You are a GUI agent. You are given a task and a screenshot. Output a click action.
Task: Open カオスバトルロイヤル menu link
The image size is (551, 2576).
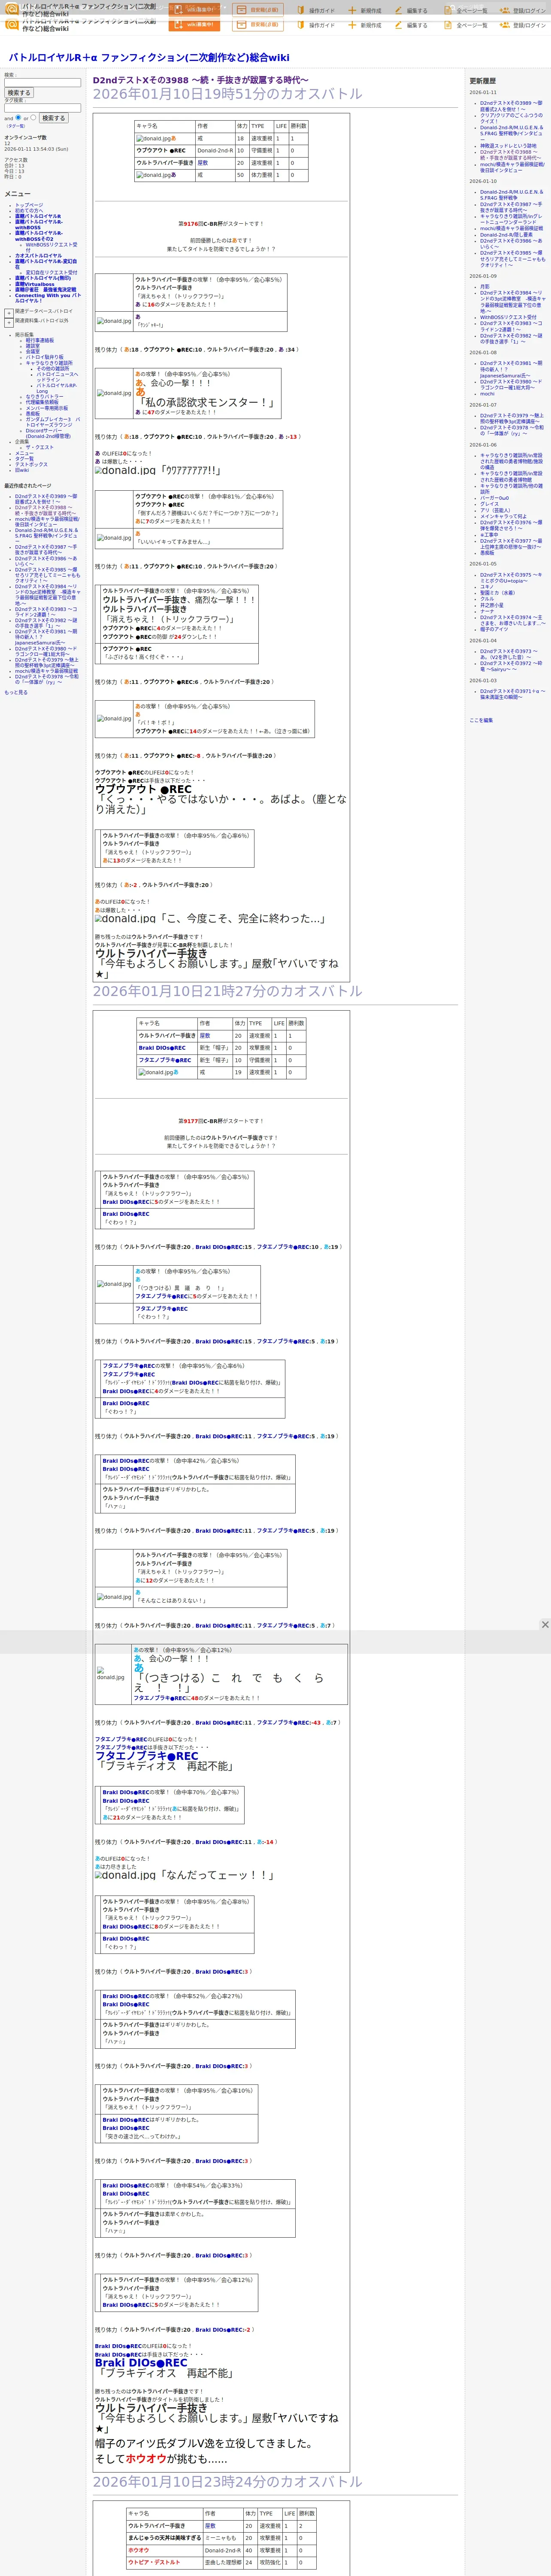(38, 256)
